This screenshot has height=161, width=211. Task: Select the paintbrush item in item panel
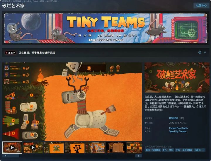coord(35,121)
